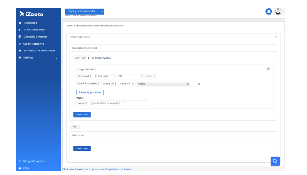Click the Send Notification megaphone icon
This screenshot has width=307, height=175.
tap(20, 30)
